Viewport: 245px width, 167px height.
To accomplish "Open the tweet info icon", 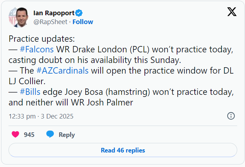I will pyautogui.click(x=231, y=116).
